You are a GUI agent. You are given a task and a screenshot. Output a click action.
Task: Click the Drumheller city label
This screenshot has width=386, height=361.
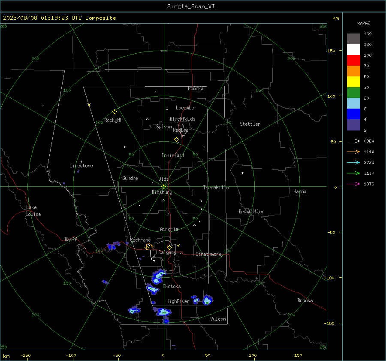point(251,212)
